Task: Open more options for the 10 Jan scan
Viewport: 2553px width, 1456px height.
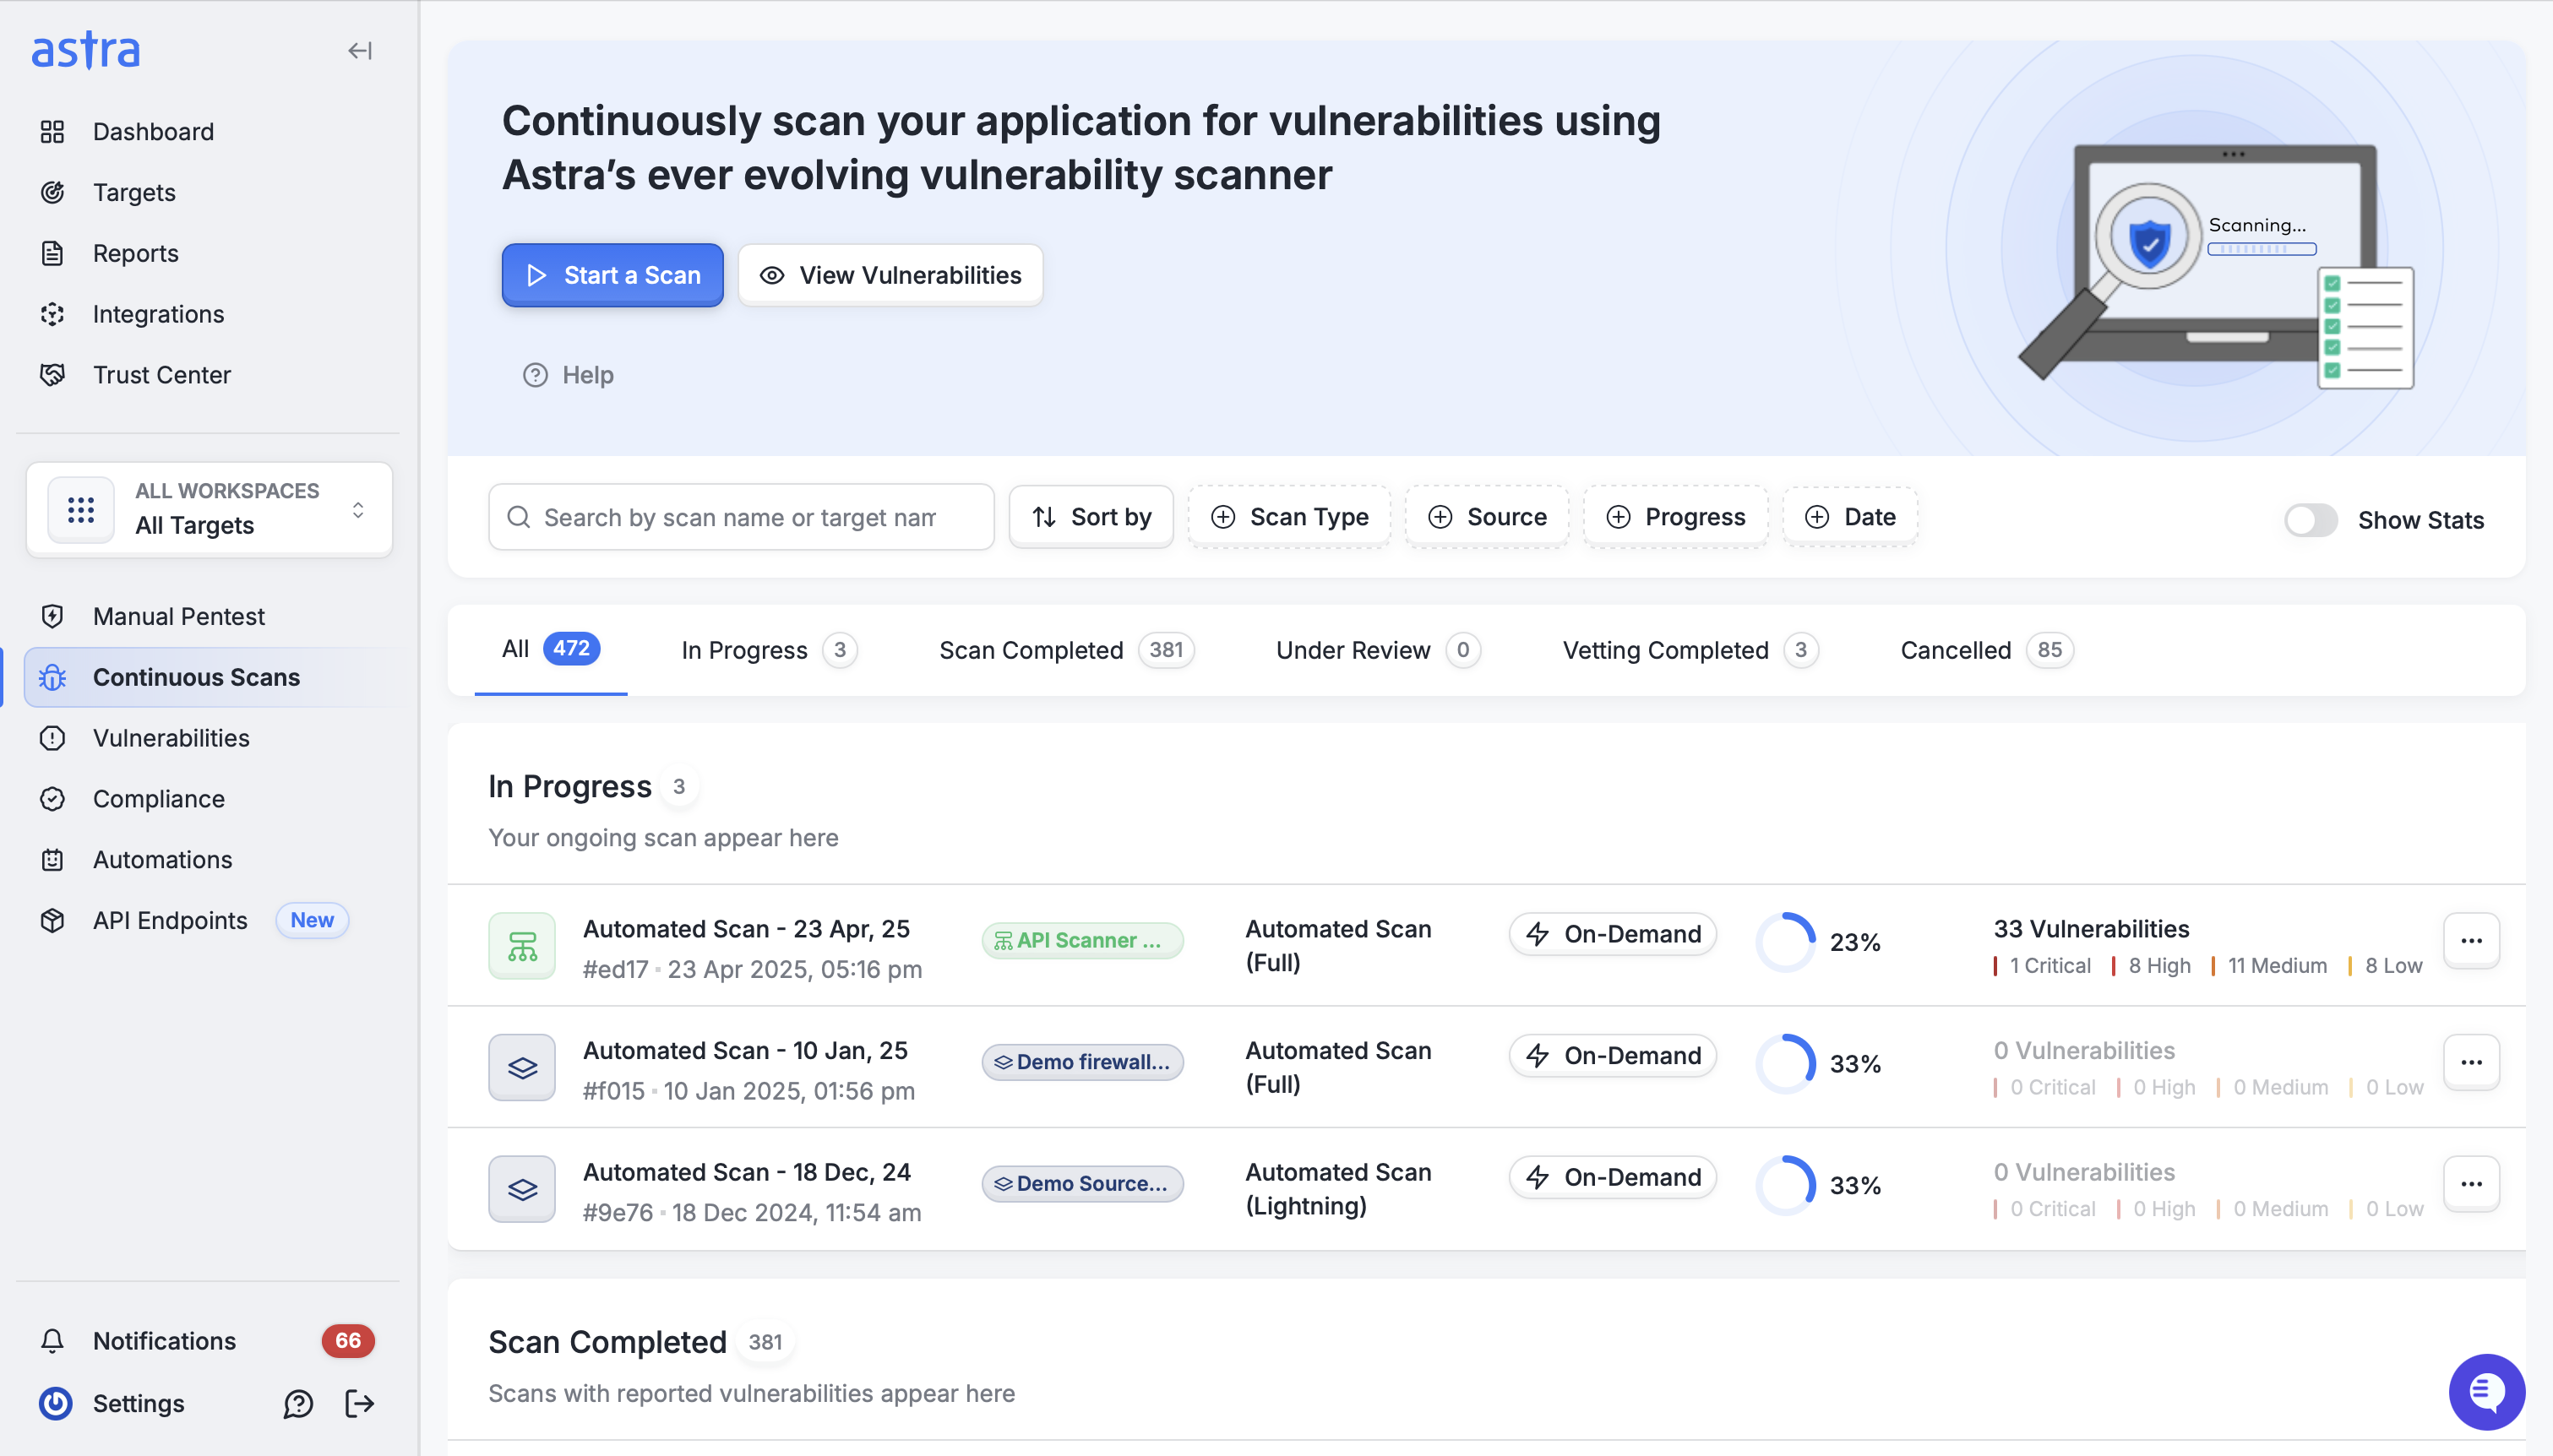Action: tap(2471, 1062)
